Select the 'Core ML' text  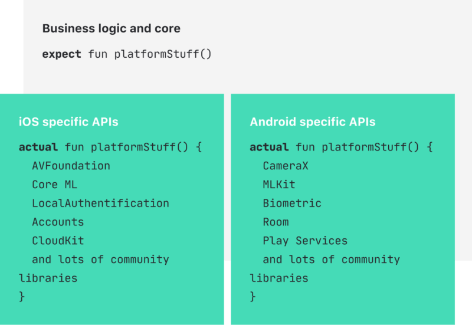(x=54, y=185)
